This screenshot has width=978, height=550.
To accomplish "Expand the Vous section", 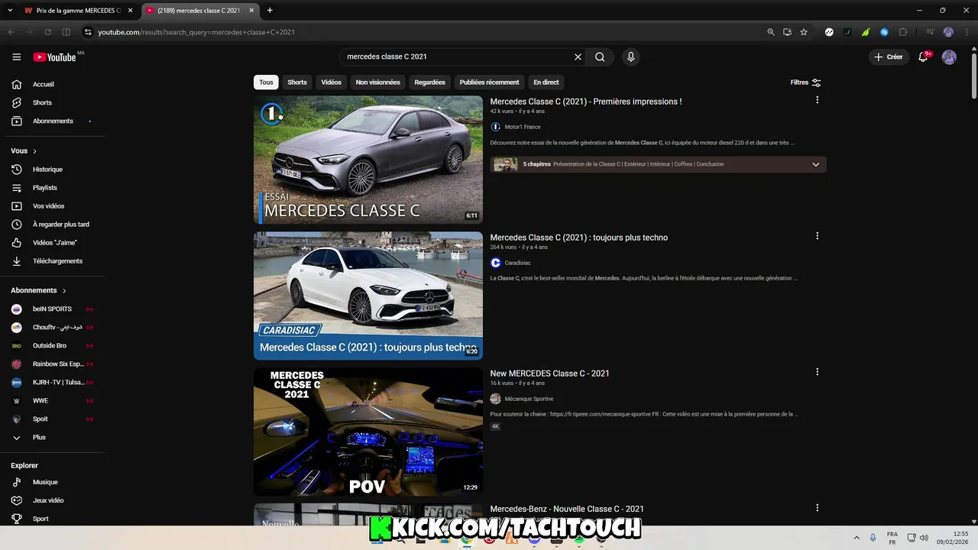I will pyautogui.click(x=24, y=151).
